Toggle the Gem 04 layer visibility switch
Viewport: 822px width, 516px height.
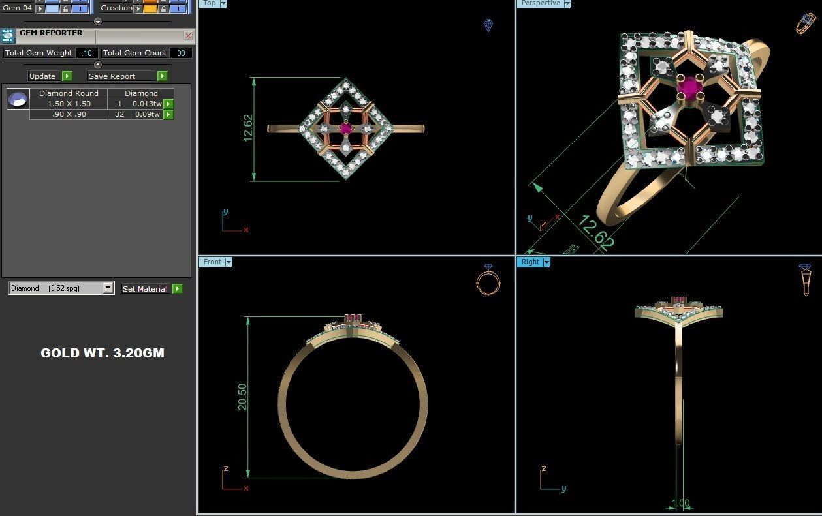[x=80, y=8]
